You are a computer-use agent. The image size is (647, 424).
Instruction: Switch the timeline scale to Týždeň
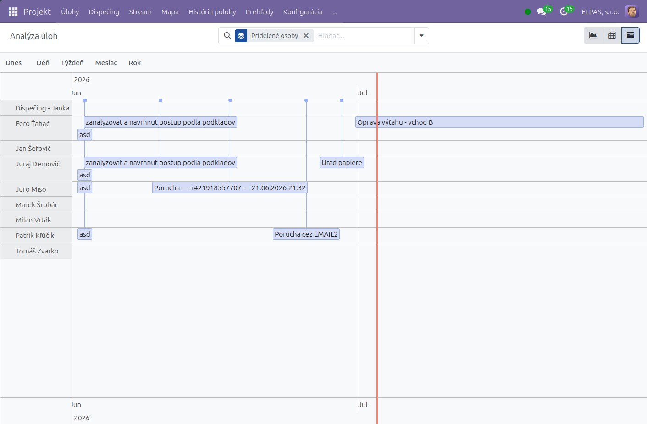coord(72,63)
